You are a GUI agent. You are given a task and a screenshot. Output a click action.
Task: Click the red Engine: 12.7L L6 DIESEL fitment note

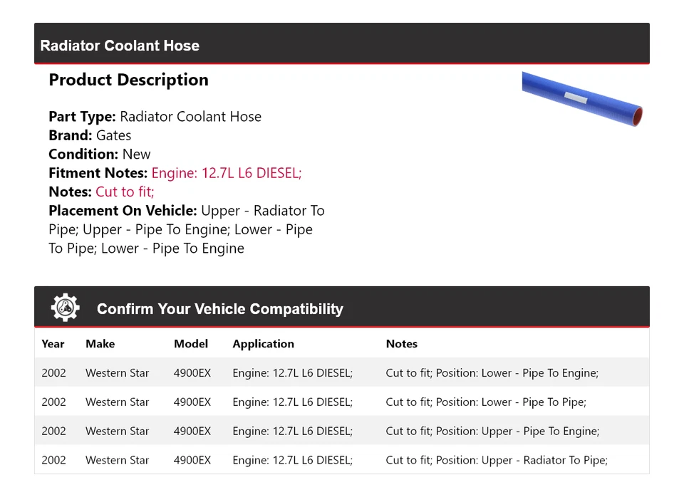[227, 173]
